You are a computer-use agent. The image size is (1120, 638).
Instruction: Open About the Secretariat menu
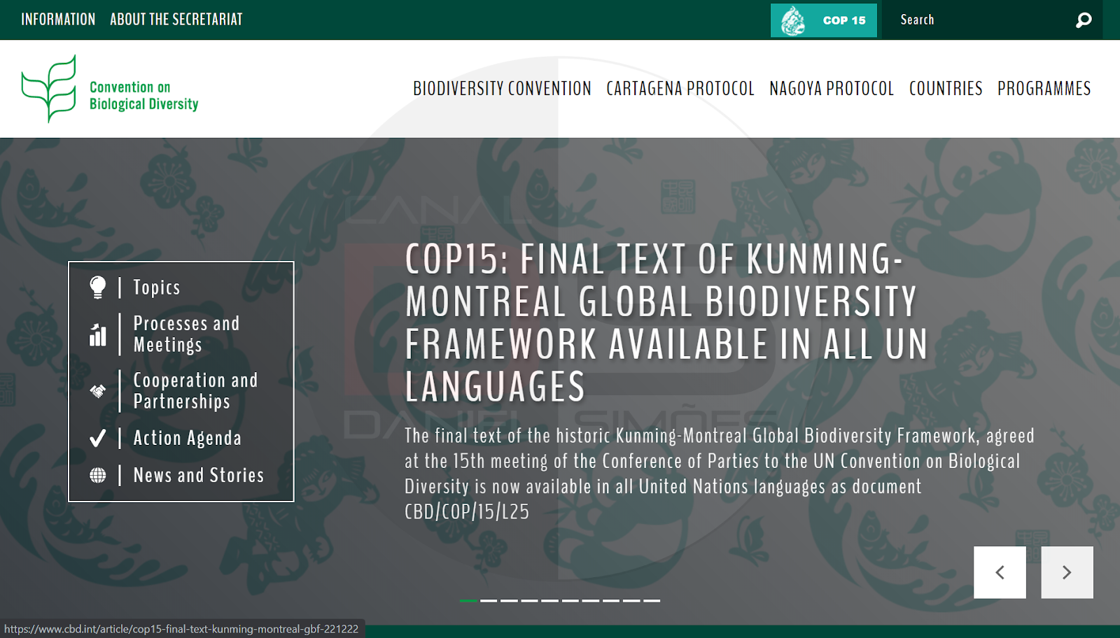(176, 20)
